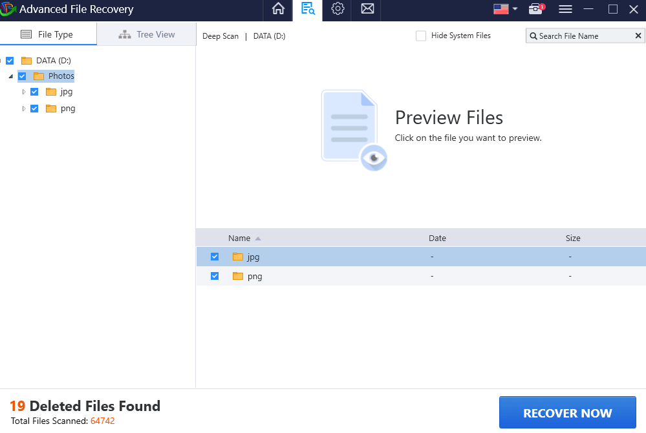Image resolution: width=646 pixels, height=433 pixels.
Task: Open the toolbox notifications icon
Action: 536,8
